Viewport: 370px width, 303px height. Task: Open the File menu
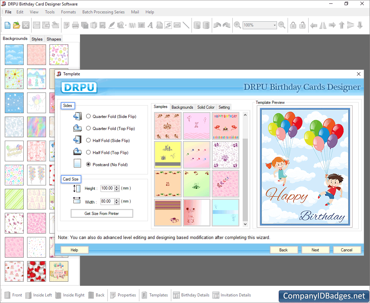point(8,12)
